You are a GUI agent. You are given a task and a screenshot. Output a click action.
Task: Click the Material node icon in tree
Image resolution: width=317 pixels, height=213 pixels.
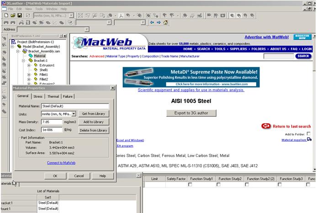pyautogui.click(x=31, y=56)
